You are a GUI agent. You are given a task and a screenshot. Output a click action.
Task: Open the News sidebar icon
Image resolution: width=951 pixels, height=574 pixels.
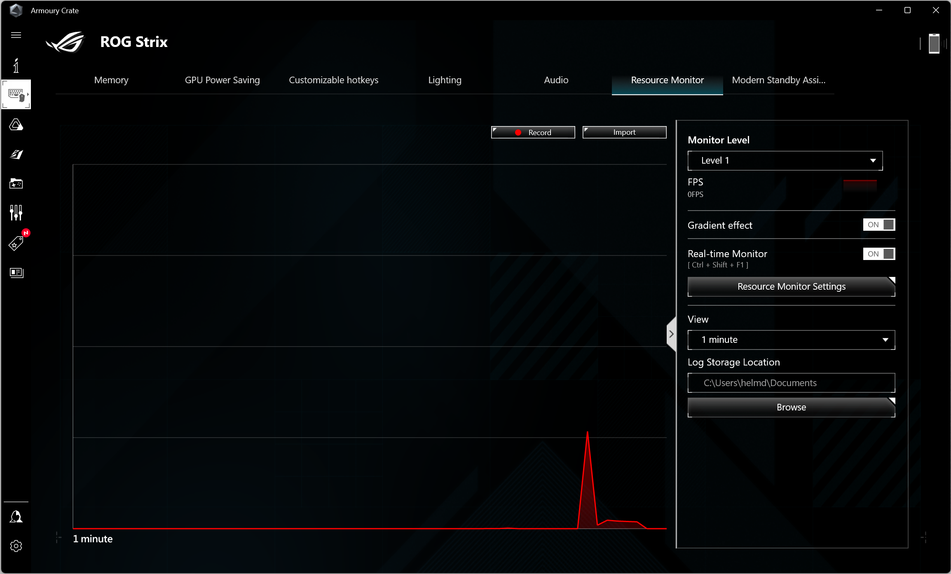pos(16,272)
